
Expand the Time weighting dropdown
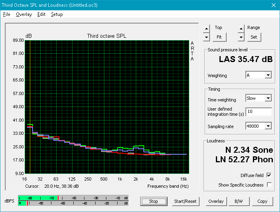click(x=268, y=98)
